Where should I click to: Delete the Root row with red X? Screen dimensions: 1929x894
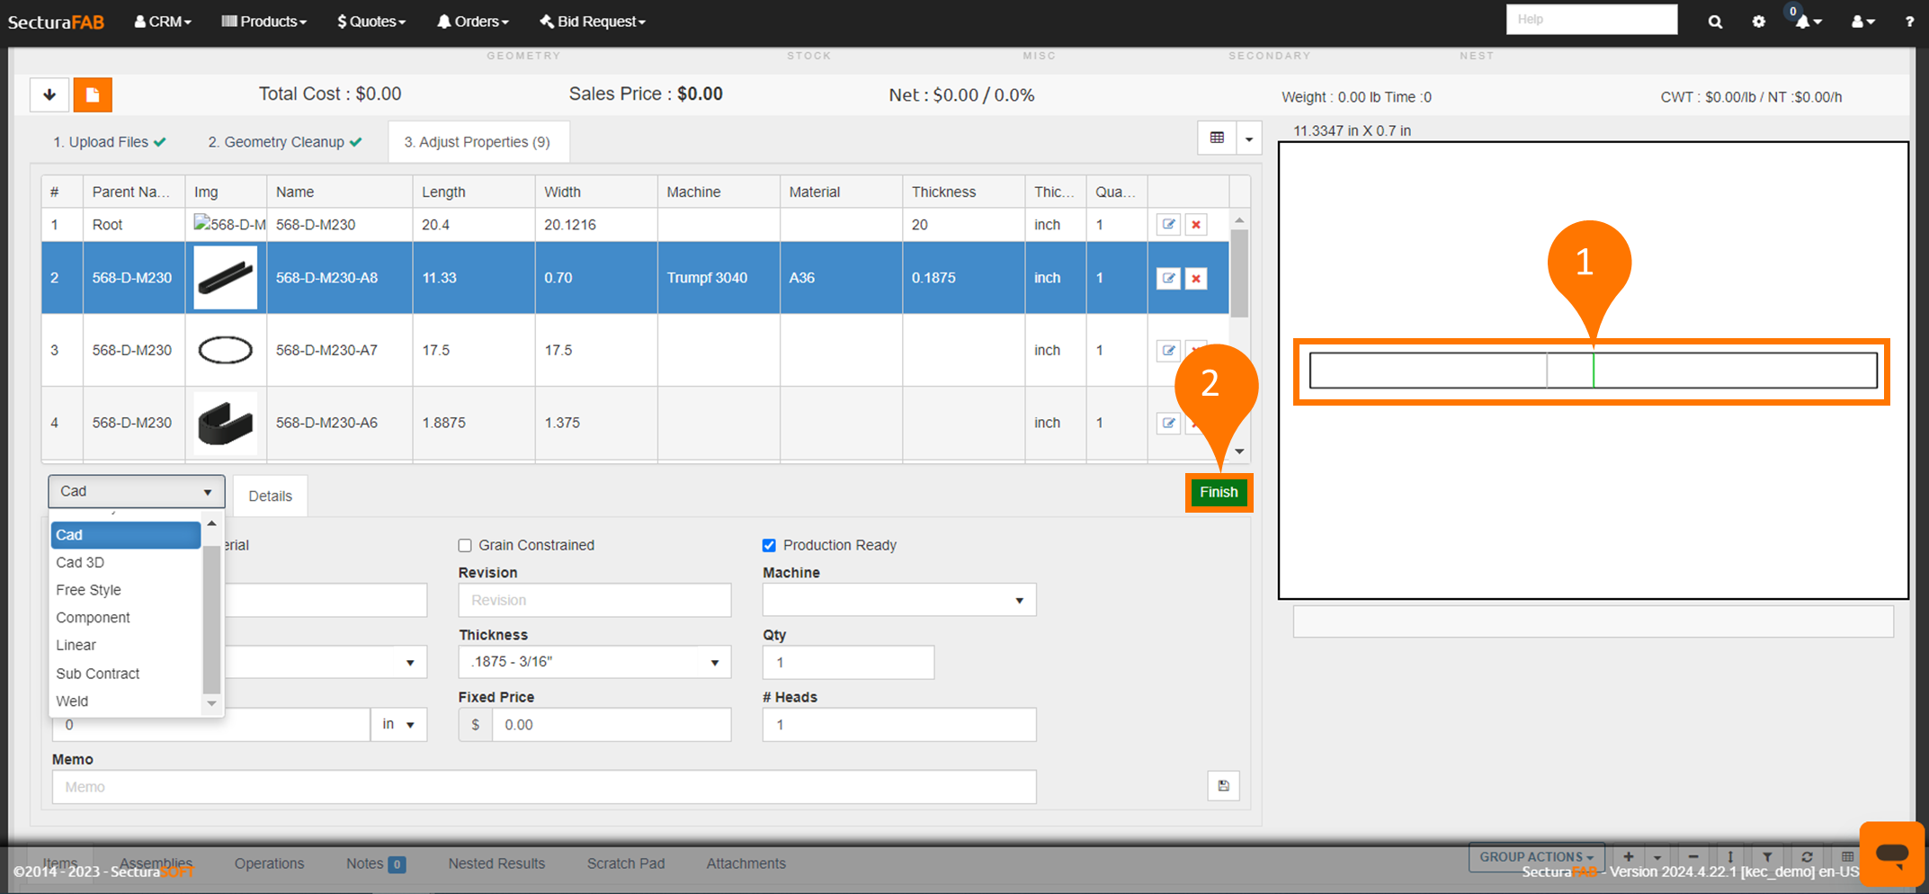(x=1195, y=225)
